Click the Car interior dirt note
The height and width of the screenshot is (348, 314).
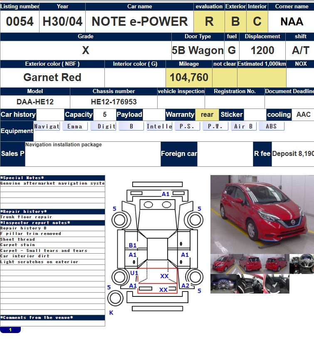[52, 256]
